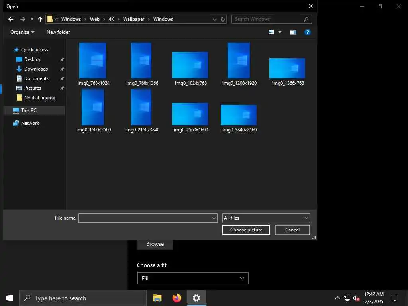This screenshot has height=306, width=408.
Task: Open the Organize menu
Action: [x=22, y=32]
